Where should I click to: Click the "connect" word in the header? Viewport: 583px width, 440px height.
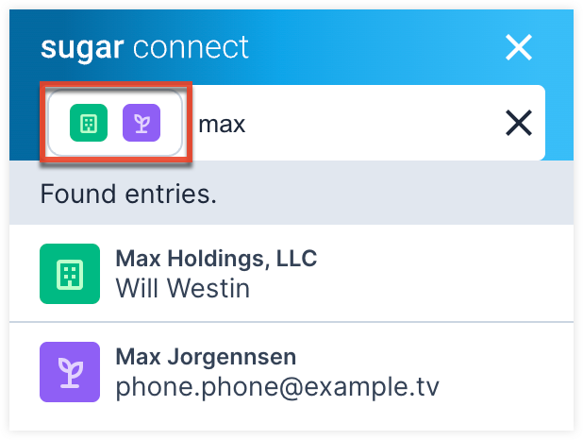pyautogui.click(x=192, y=46)
